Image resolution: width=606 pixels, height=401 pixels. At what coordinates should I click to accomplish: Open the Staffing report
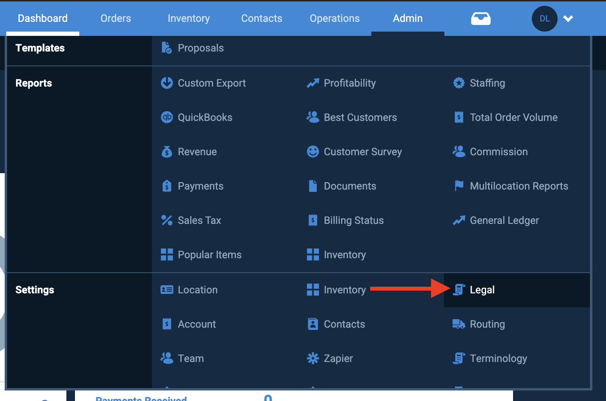(x=487, y=83)
